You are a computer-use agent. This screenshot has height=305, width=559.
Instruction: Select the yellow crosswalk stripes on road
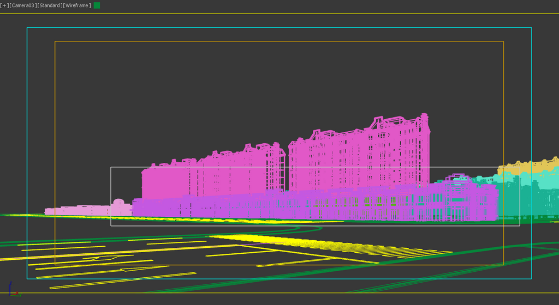coord(328,245)
